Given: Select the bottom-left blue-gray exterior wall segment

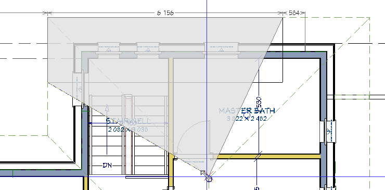Looking at the screenshot, I should pos(43,173).
